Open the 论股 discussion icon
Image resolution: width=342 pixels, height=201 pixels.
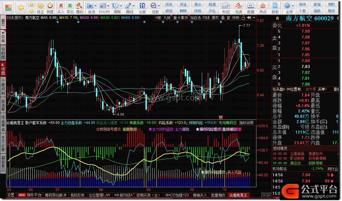pos(142,8)
